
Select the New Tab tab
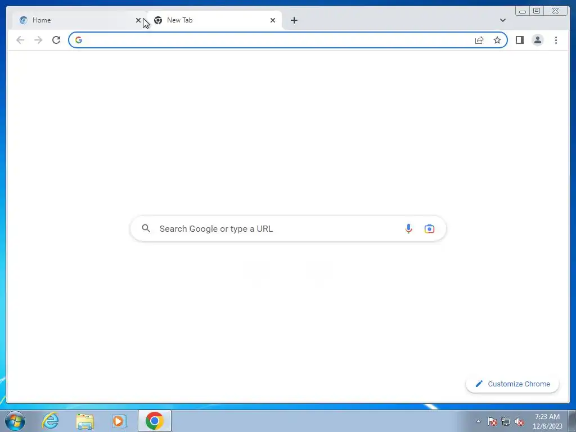[214, 20]
